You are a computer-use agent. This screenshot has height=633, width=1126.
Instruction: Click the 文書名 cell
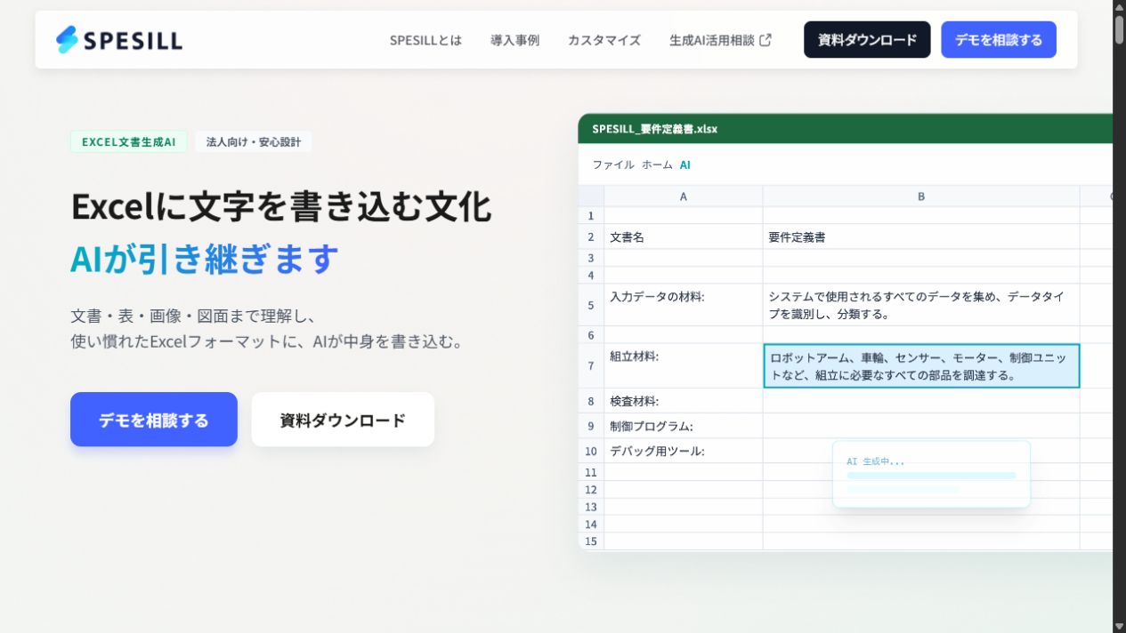(x=683, y=237)
